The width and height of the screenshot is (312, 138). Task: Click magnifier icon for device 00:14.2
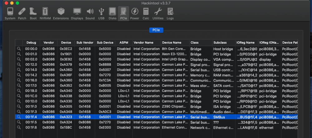pyautogui.click(x=19, y=75)
